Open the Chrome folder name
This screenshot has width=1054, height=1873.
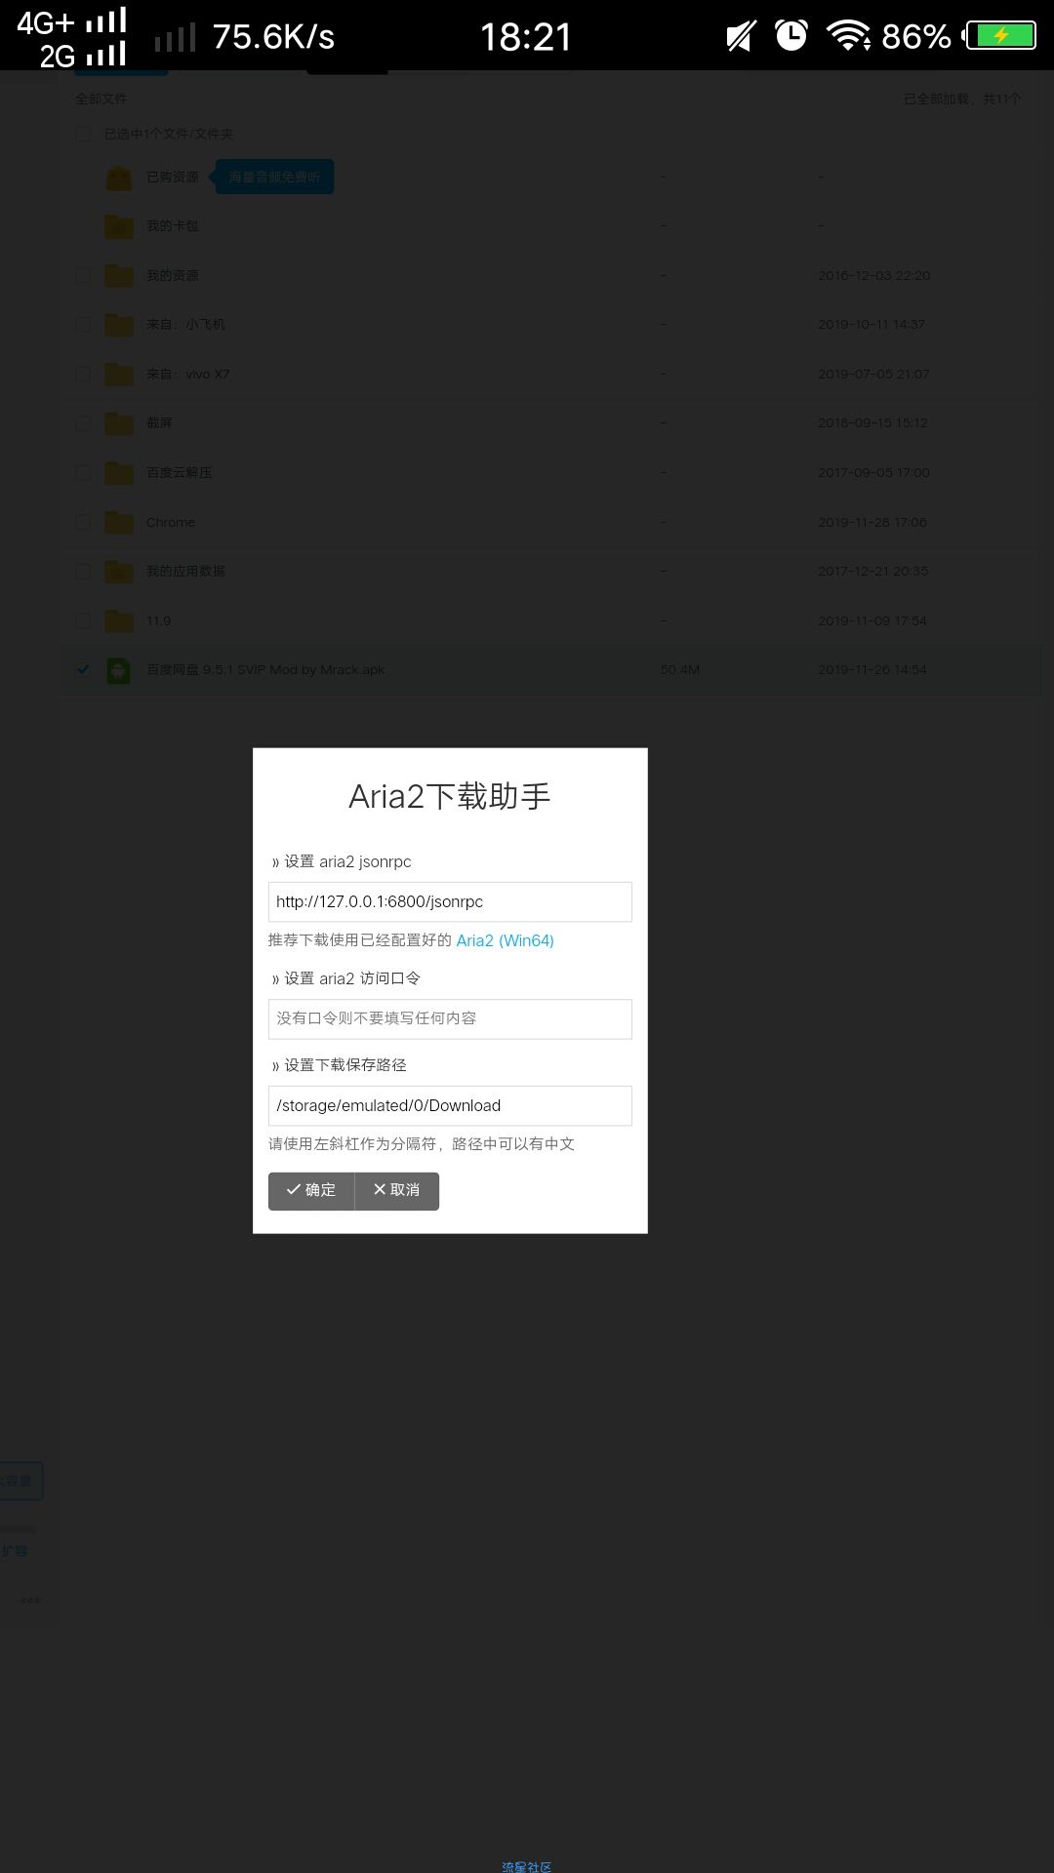tap(171, 522)
